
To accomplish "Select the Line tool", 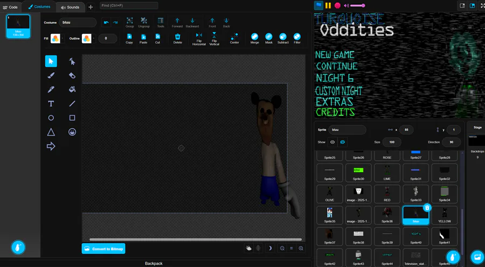I will (72, 104).
